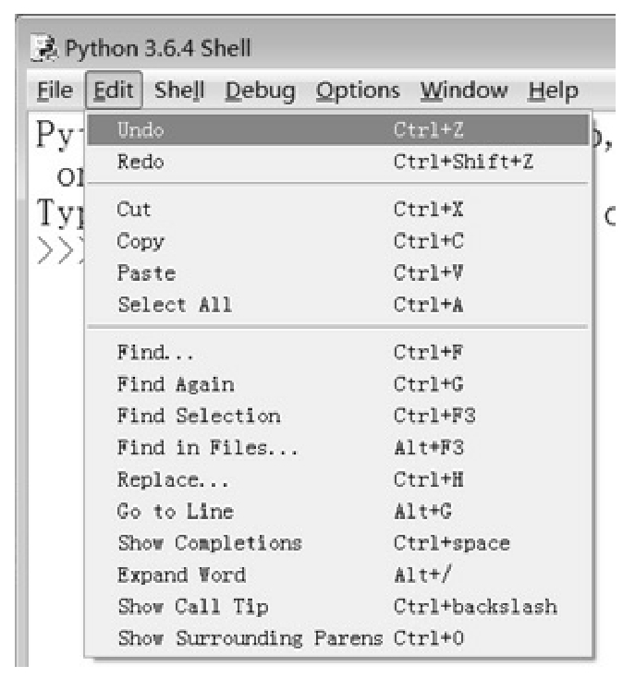Select Replace... menu item
The image size is (623, 678).
pyautogui.click(x=338, y=479)
